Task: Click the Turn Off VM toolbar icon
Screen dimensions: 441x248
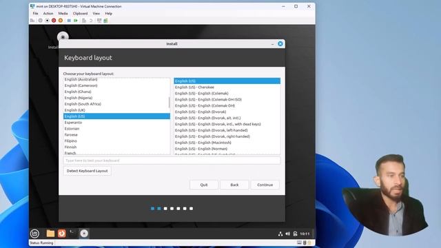Action: click(x=48, y=21)
